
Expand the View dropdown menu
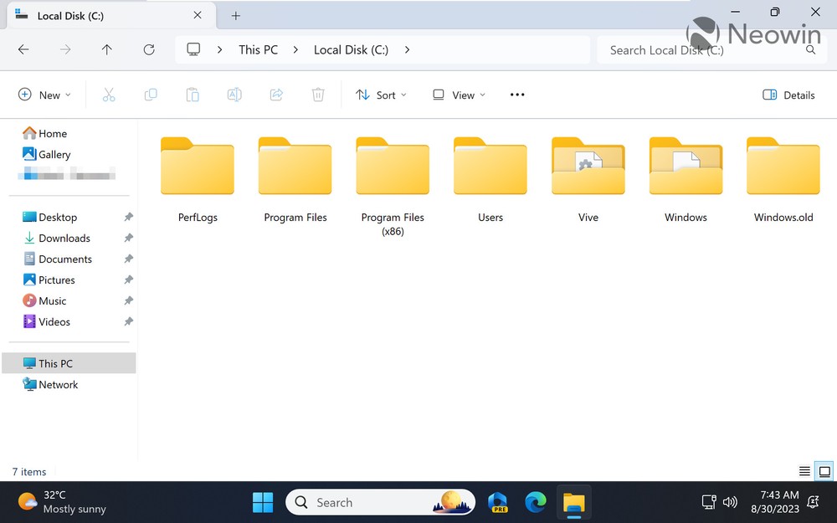click(459, 95)
